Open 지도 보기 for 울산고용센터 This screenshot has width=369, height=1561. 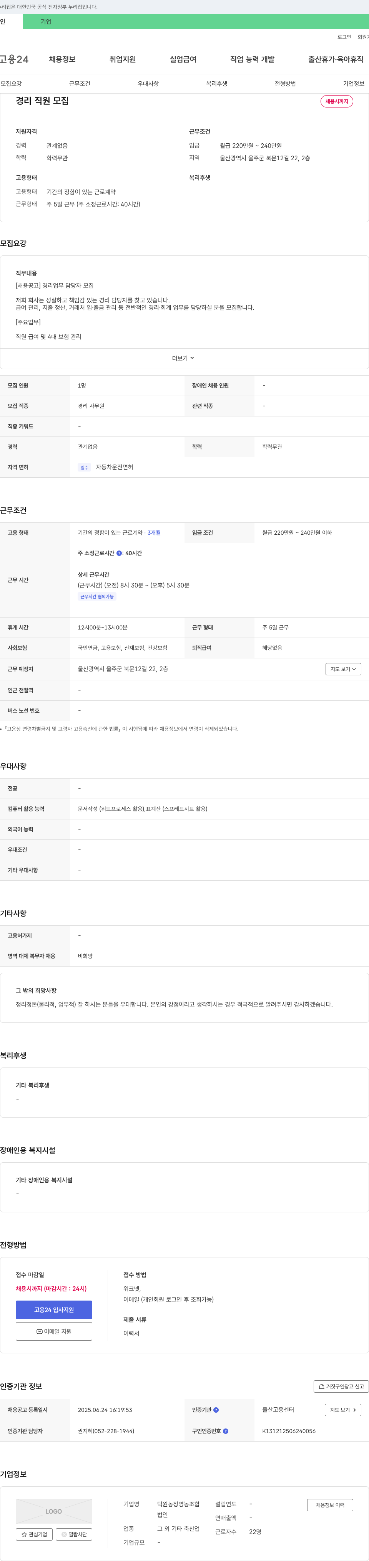(343, 1410)
